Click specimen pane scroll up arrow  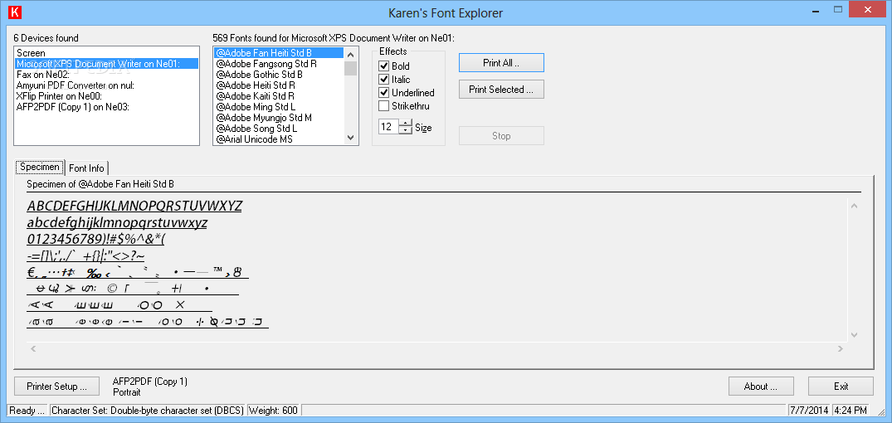point(854,205)
